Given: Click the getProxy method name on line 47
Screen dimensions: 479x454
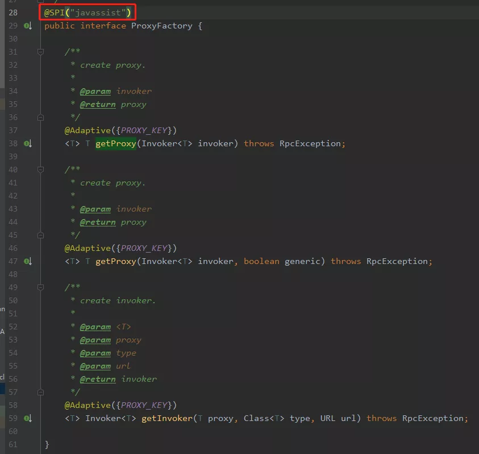Looking at the screenshot, I should [x=116, y=262].
